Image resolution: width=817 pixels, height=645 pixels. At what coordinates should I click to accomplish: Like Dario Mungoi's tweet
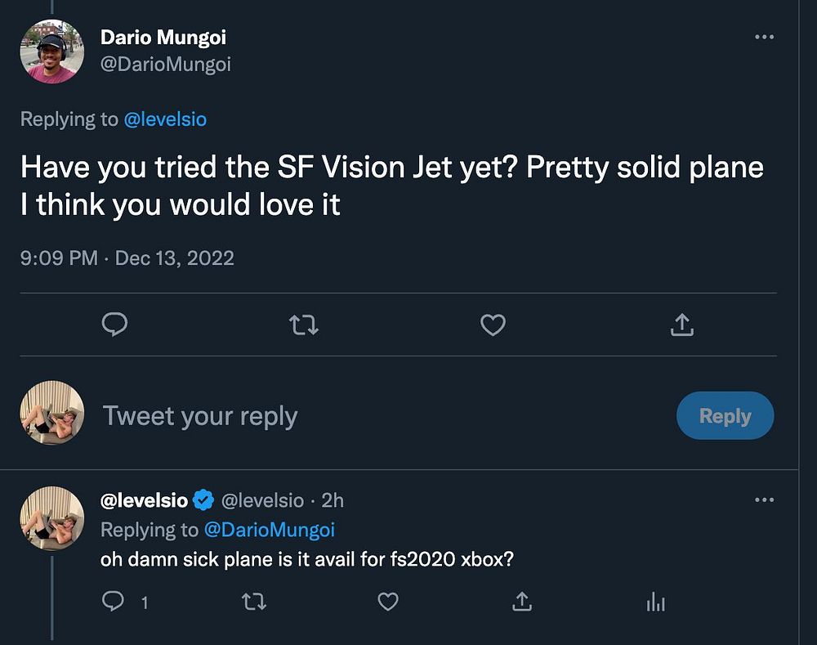pyautogui.click(x=493, y=325)
